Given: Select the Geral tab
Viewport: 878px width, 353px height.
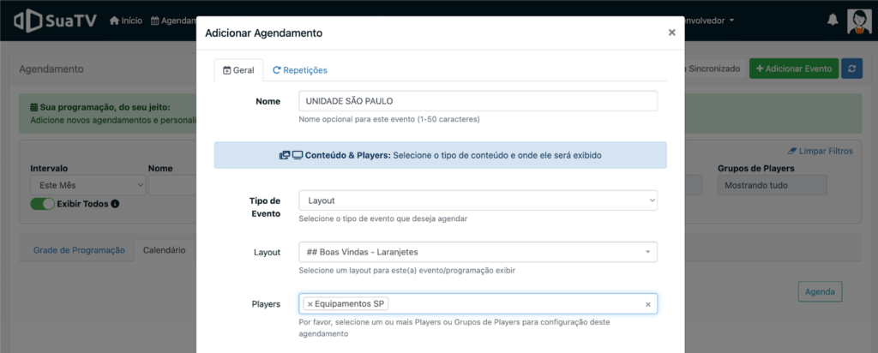Looking at the screenshot, I should pyautogui.click(x=238, y=70).
